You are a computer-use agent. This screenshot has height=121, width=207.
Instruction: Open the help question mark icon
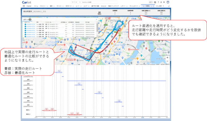[158, 2]
